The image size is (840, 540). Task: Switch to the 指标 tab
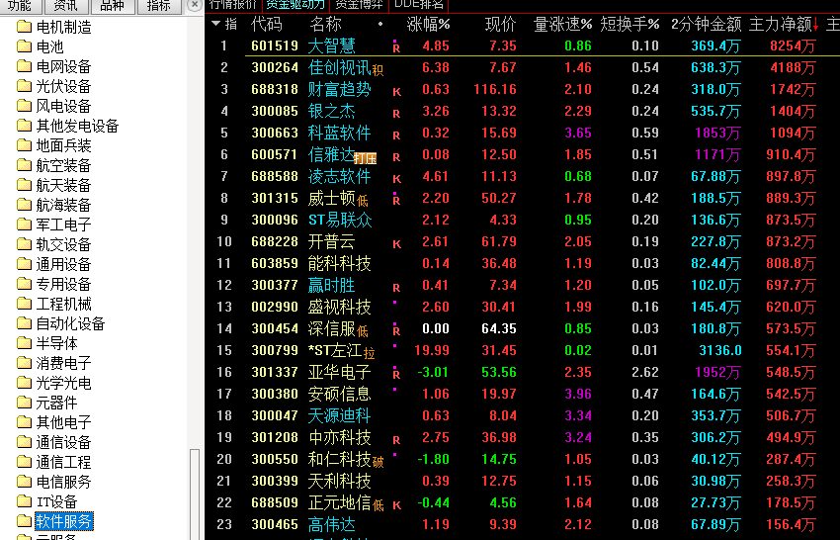[158, 5]
